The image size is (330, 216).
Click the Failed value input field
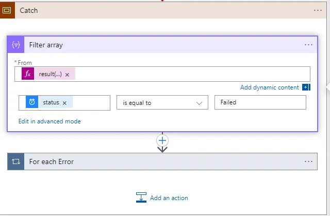point(260,102)
